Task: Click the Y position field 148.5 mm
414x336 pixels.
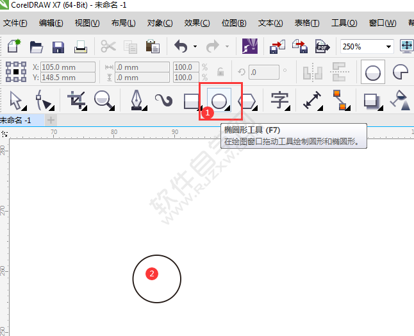Action: click(68, 78)
